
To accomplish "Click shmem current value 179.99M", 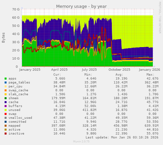I will click(x=58, y=98).
